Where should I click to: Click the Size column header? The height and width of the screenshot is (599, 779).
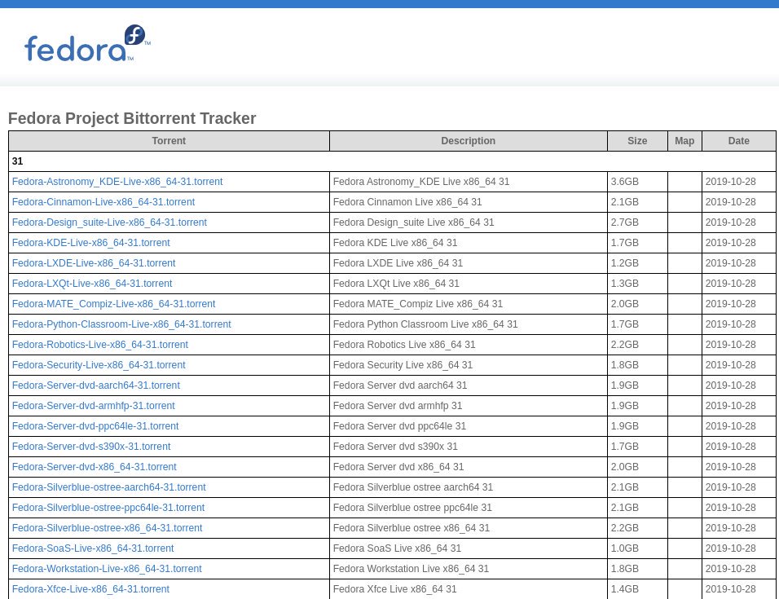pos(637,141)
